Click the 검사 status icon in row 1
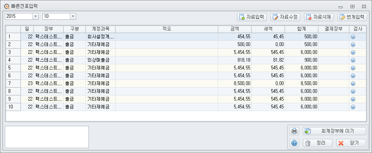This screenshot has width=372, height=153. (353, 37)
